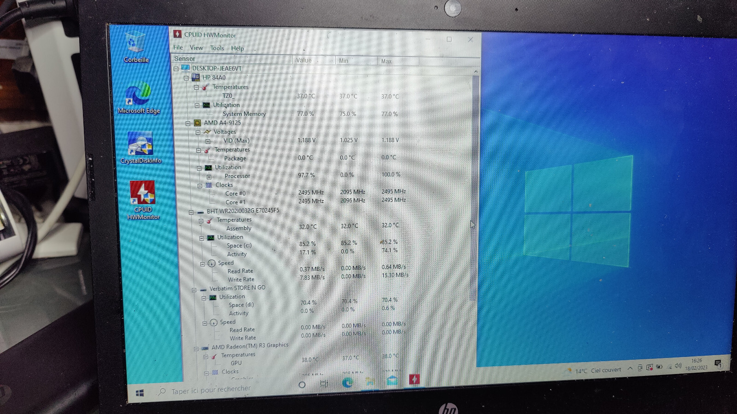Open the Mail app from taskbar

[392, 380]
